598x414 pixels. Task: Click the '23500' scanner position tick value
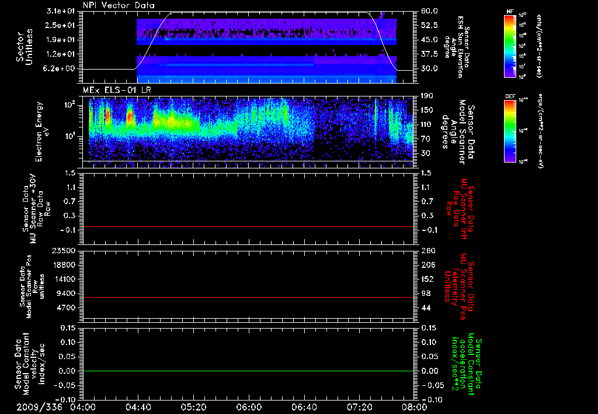point(63,250)
